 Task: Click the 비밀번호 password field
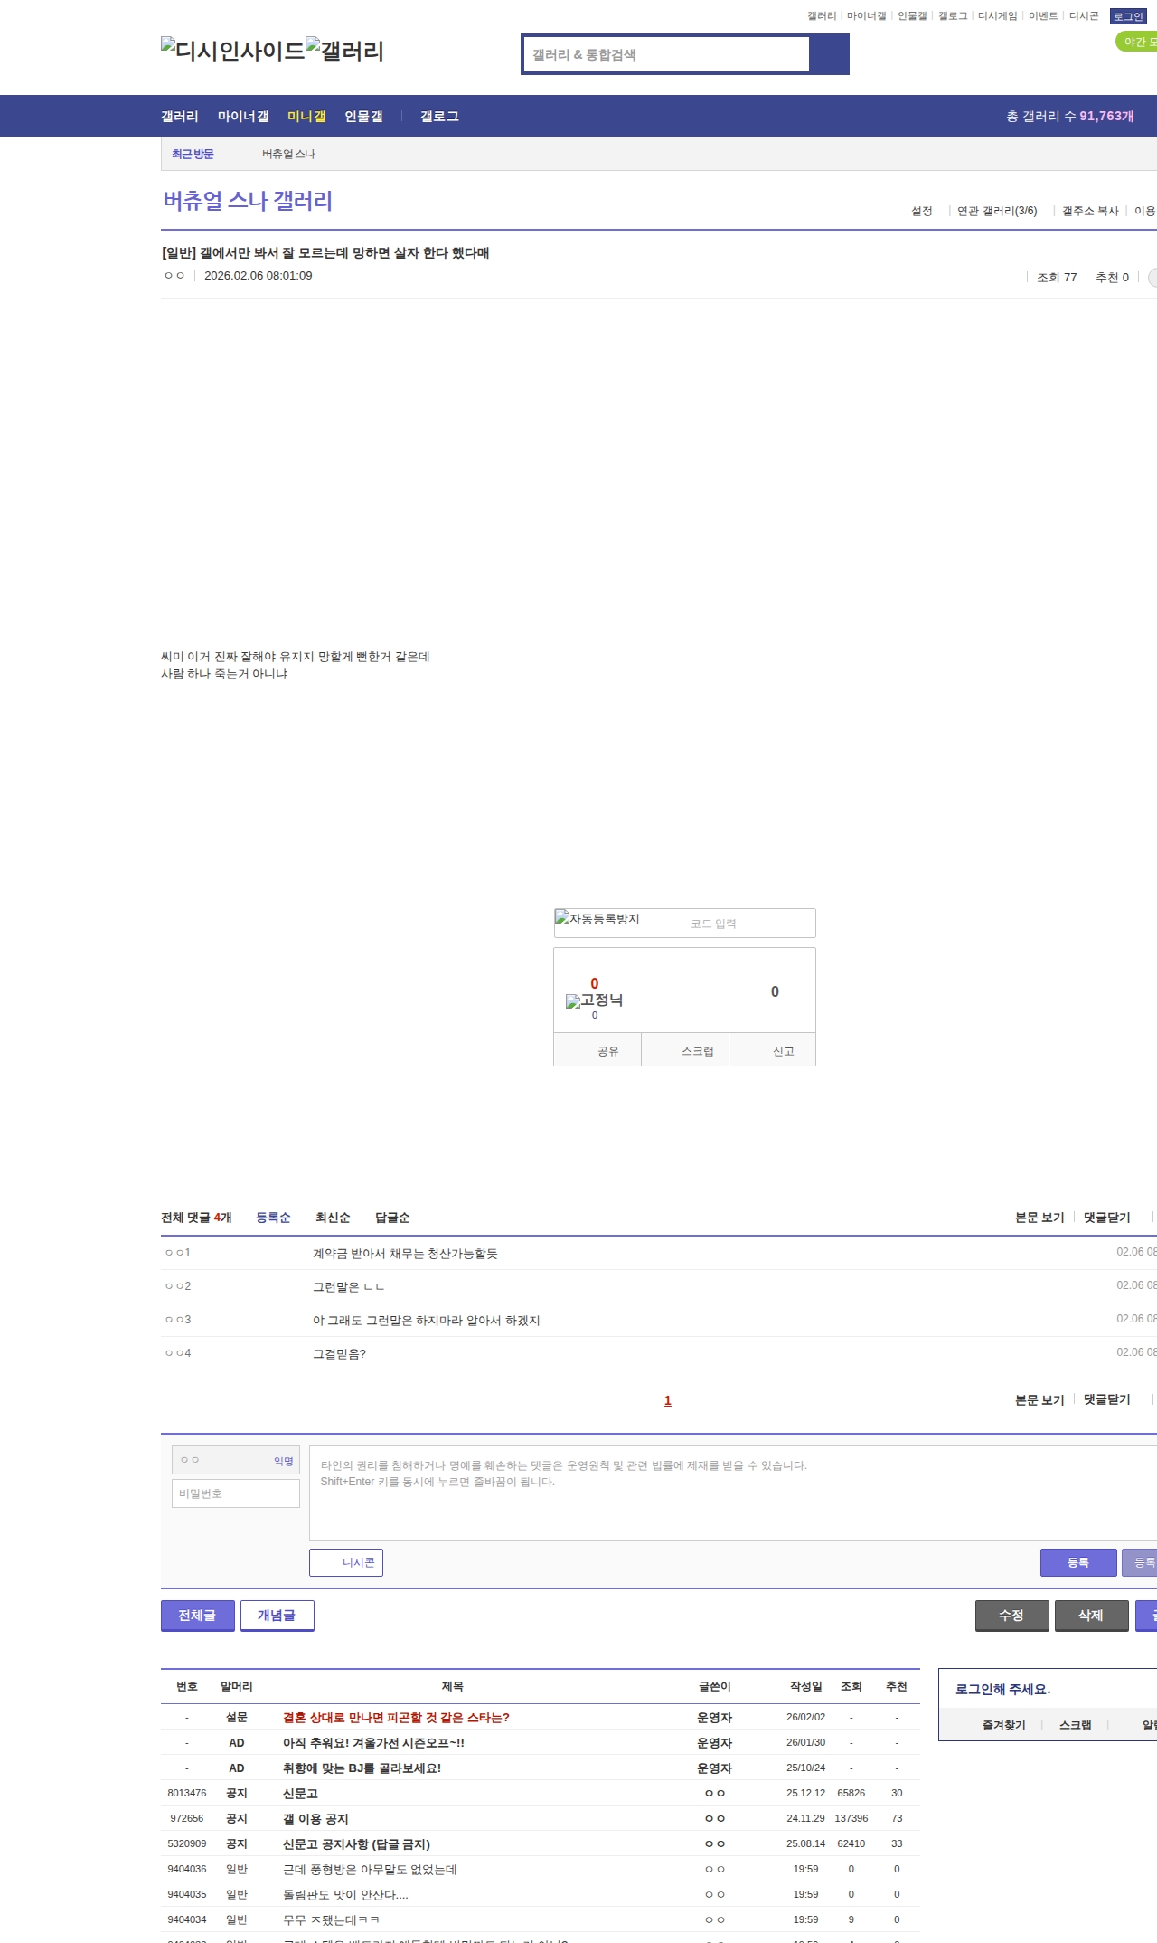click(236, 1493)
